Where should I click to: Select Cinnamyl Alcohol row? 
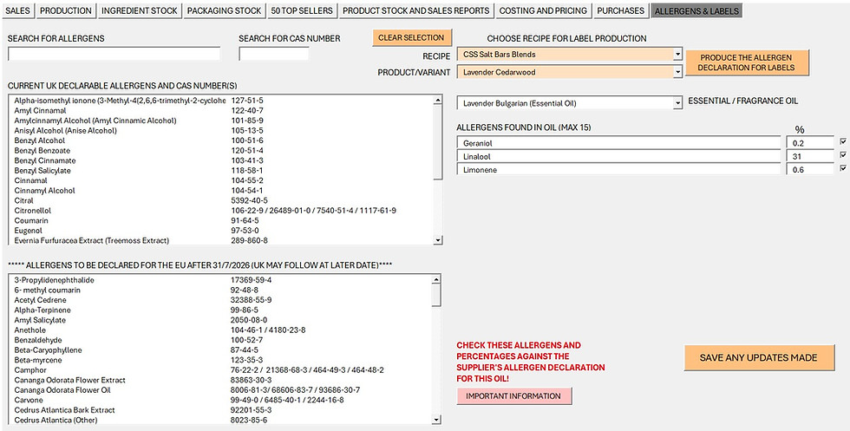point(220,190)
